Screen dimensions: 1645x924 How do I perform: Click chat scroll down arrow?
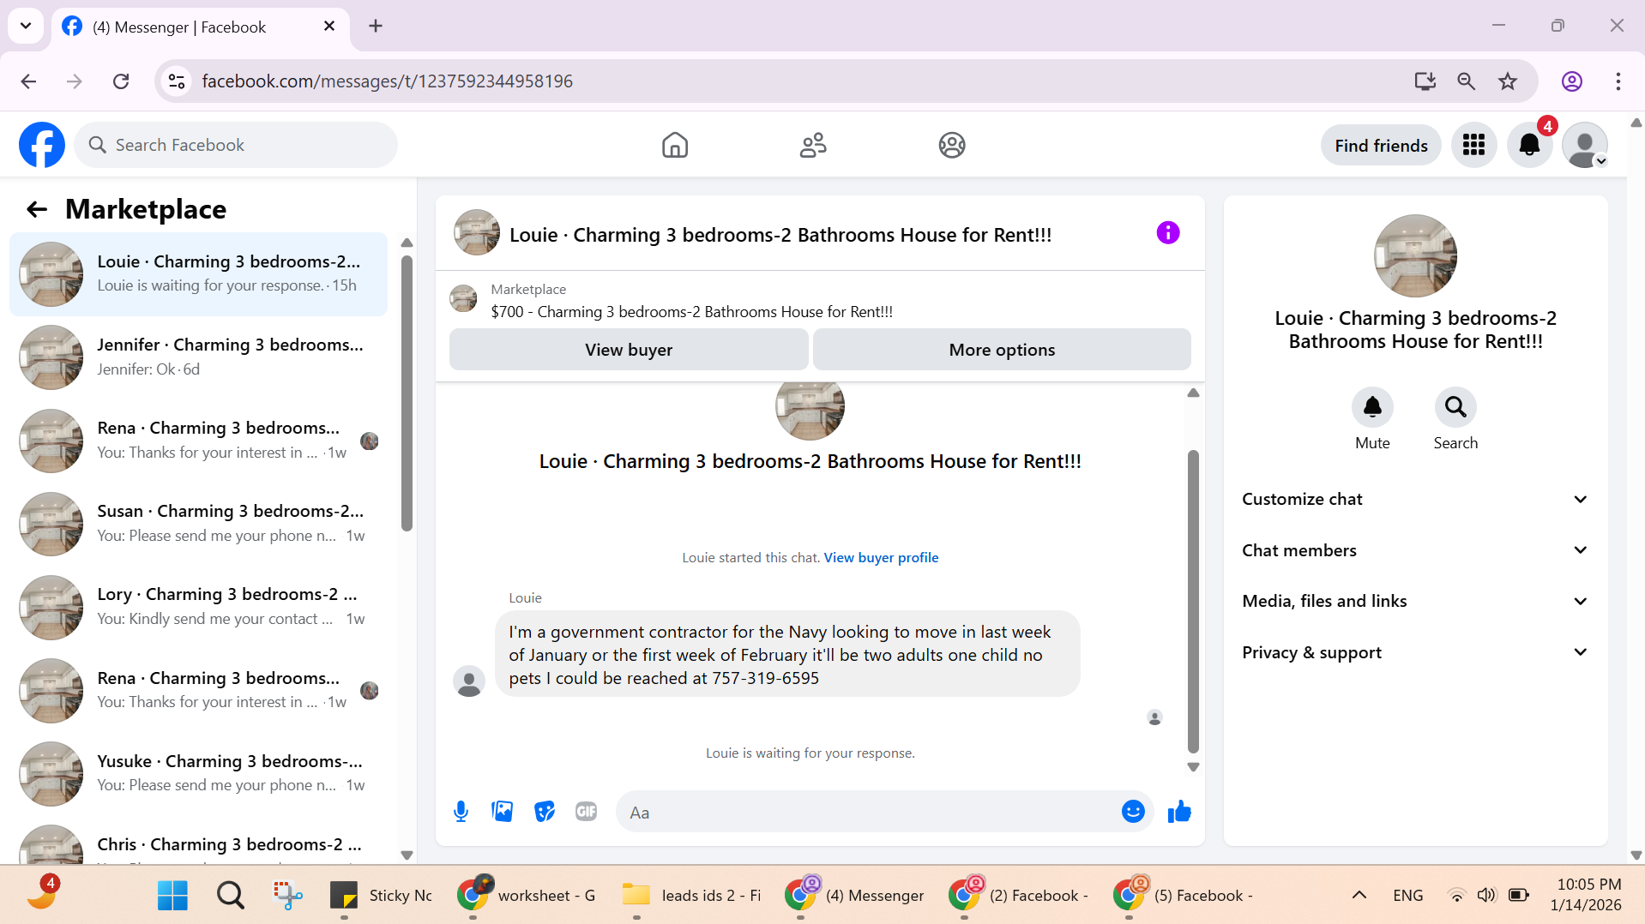1193,767
